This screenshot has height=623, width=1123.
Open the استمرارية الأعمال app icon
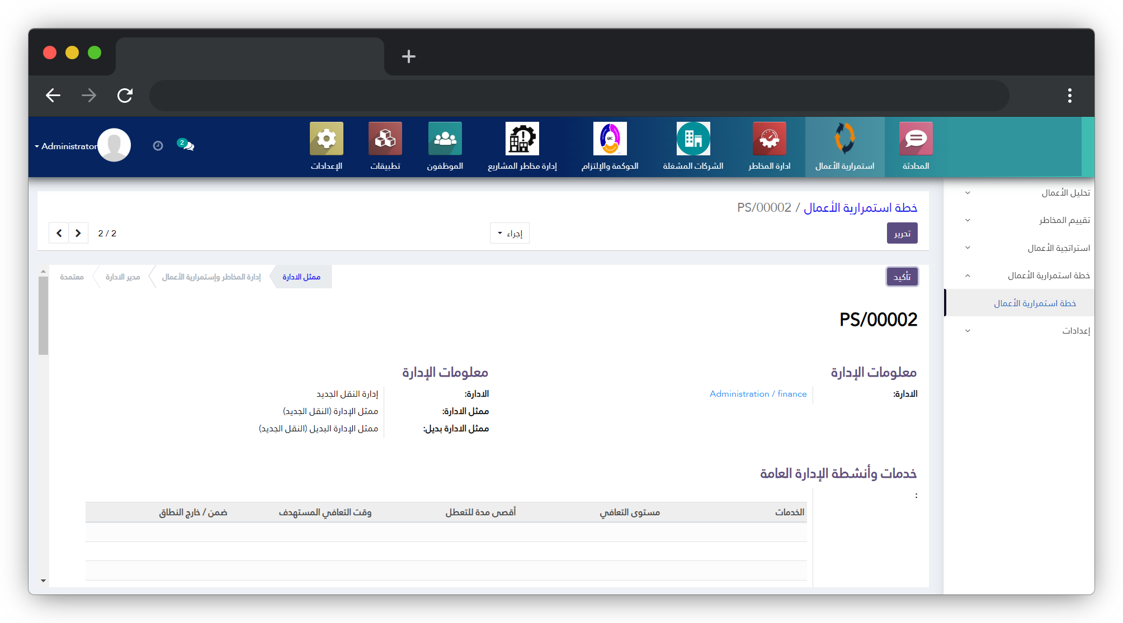coord(844,139)
